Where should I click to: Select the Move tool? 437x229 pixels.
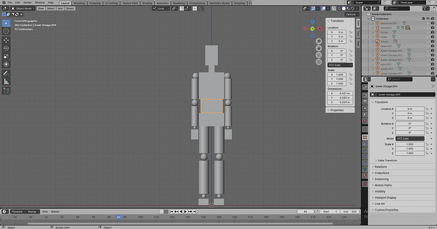[6, 40]
